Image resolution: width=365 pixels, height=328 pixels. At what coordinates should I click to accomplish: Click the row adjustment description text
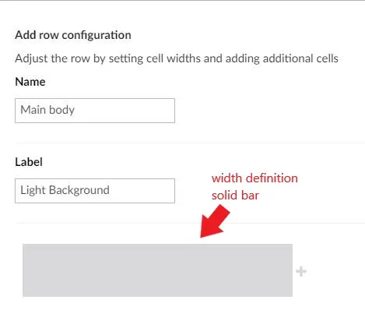point(177,58)
